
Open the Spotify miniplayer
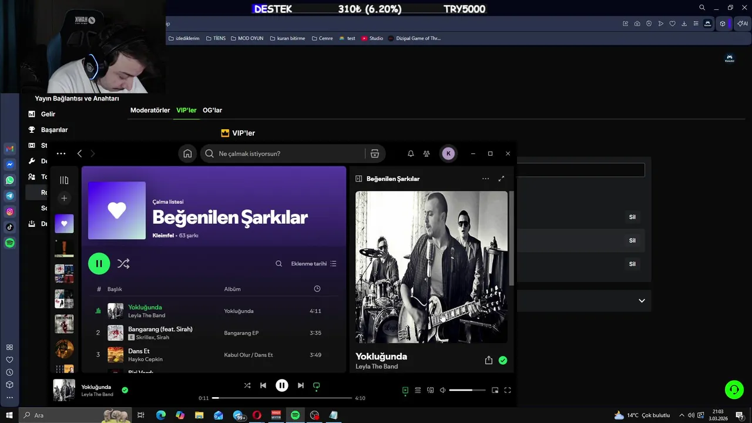[x=495, y=390]
